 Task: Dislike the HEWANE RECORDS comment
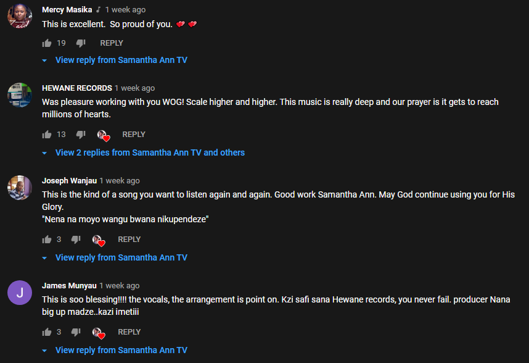point(81,135)
